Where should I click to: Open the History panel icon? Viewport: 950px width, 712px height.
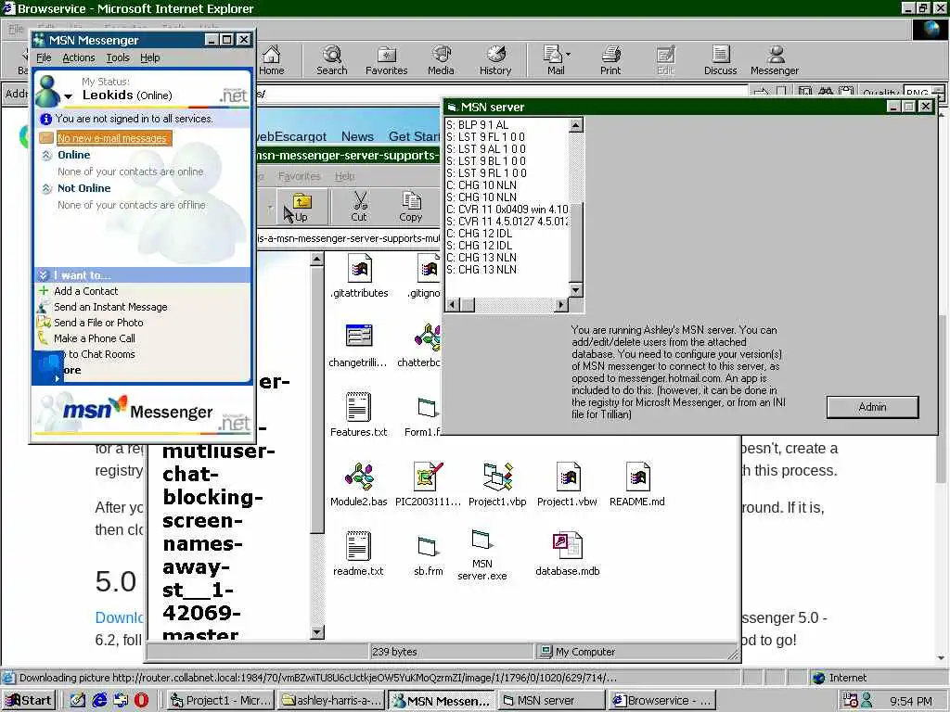click(495, 60)
